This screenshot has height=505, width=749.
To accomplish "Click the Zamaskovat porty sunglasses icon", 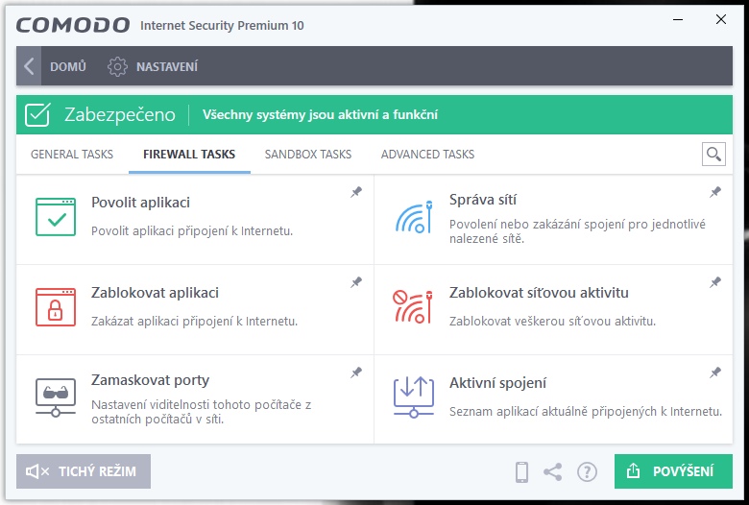I will pyautogui.click(x=55, y=397).
